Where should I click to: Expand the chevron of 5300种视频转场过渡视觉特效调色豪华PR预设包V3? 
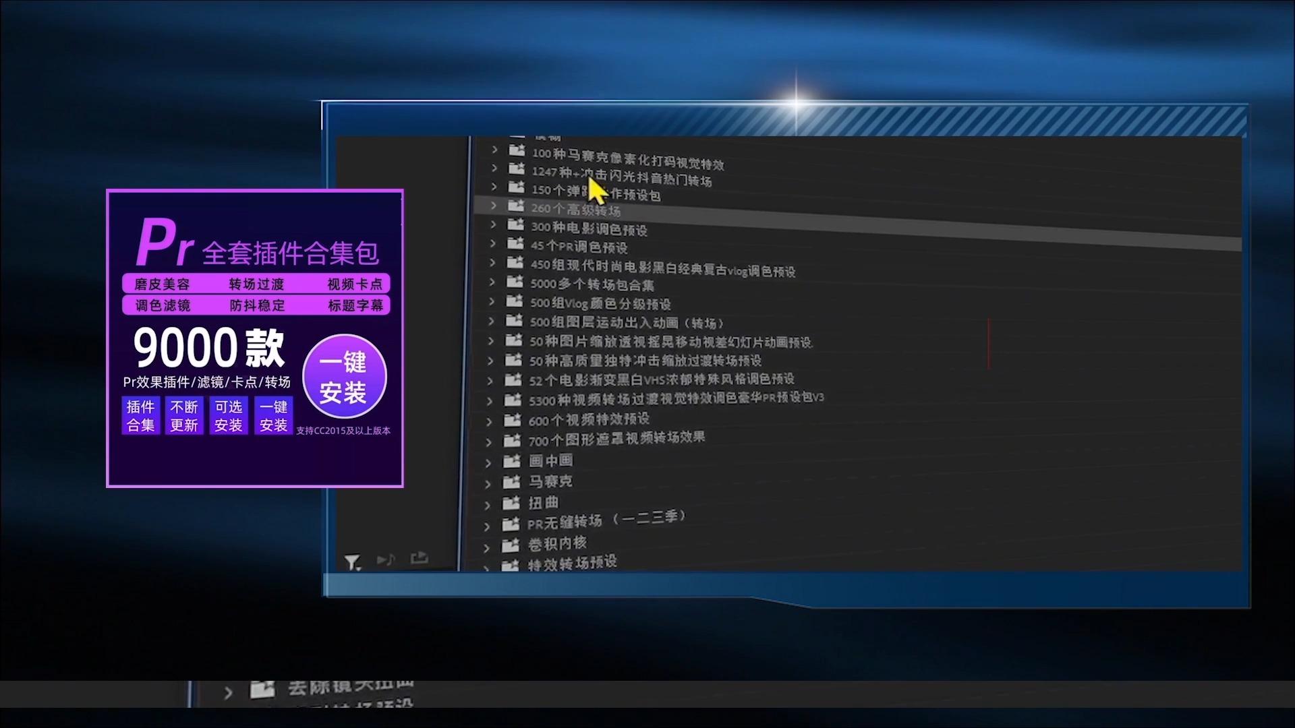490,401
